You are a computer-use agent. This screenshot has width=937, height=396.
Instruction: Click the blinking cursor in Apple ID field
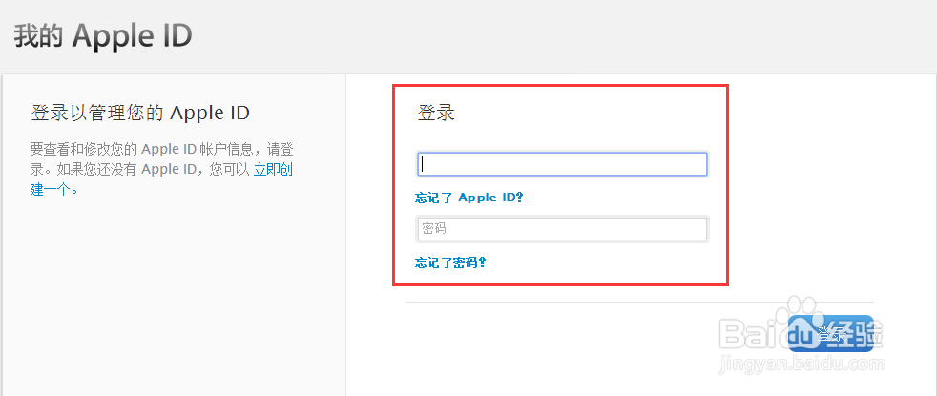coord(423,164)
